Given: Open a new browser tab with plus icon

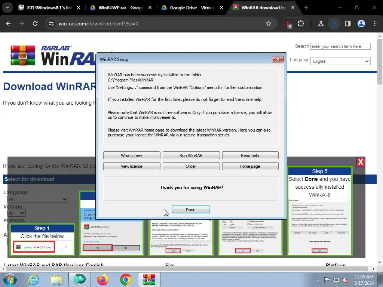Looking at the screenshot, I should pos(306,7).
